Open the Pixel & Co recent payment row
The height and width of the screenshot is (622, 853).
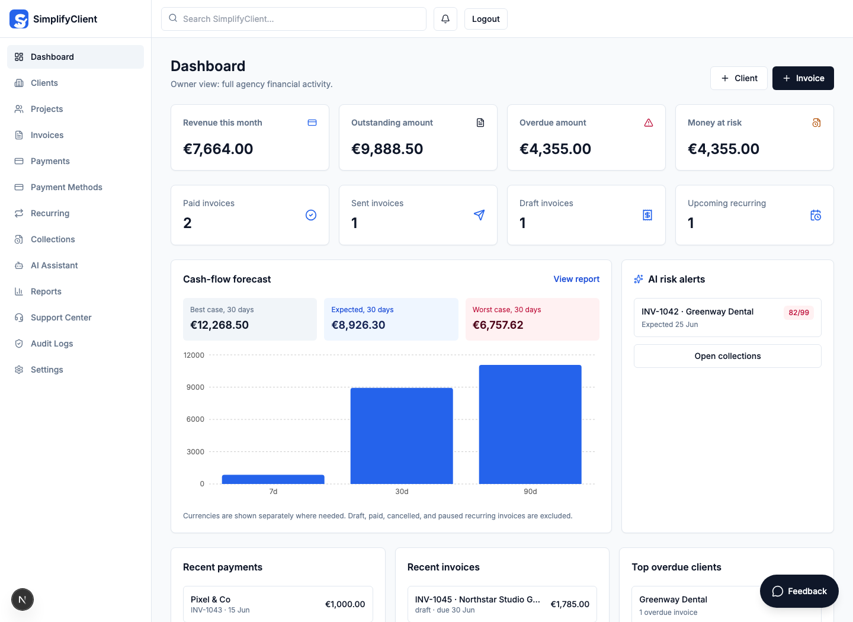pyautogui.click(x=278, y=604)
